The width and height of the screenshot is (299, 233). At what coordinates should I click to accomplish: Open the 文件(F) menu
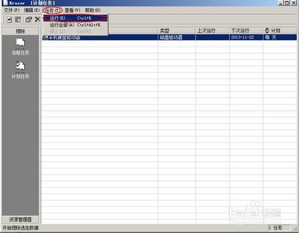(12, 10)
